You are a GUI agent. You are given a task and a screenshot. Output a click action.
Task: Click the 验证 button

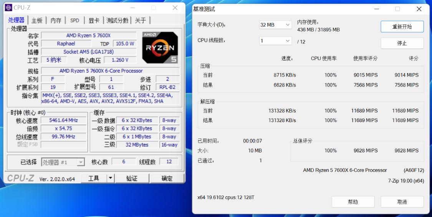[x=132, y=178]
